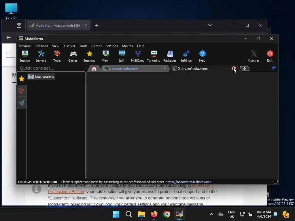Select the Split terminal toolbar icon
This screenshot has height=221, width=295.
122,56
